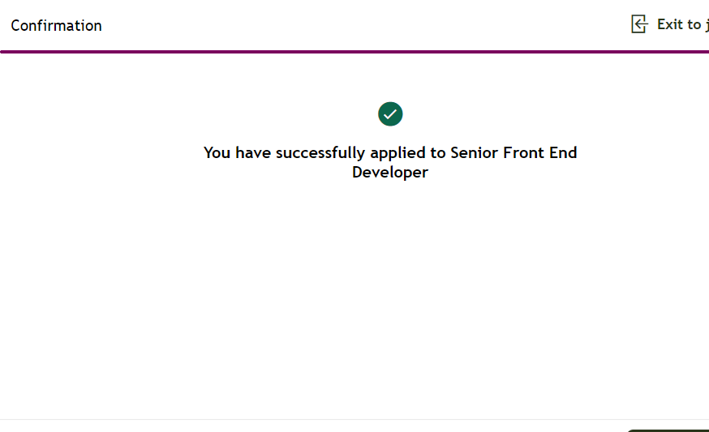Click the purple progress bar under header
Viewport: 709px width, 432px height.
(354, 52)
